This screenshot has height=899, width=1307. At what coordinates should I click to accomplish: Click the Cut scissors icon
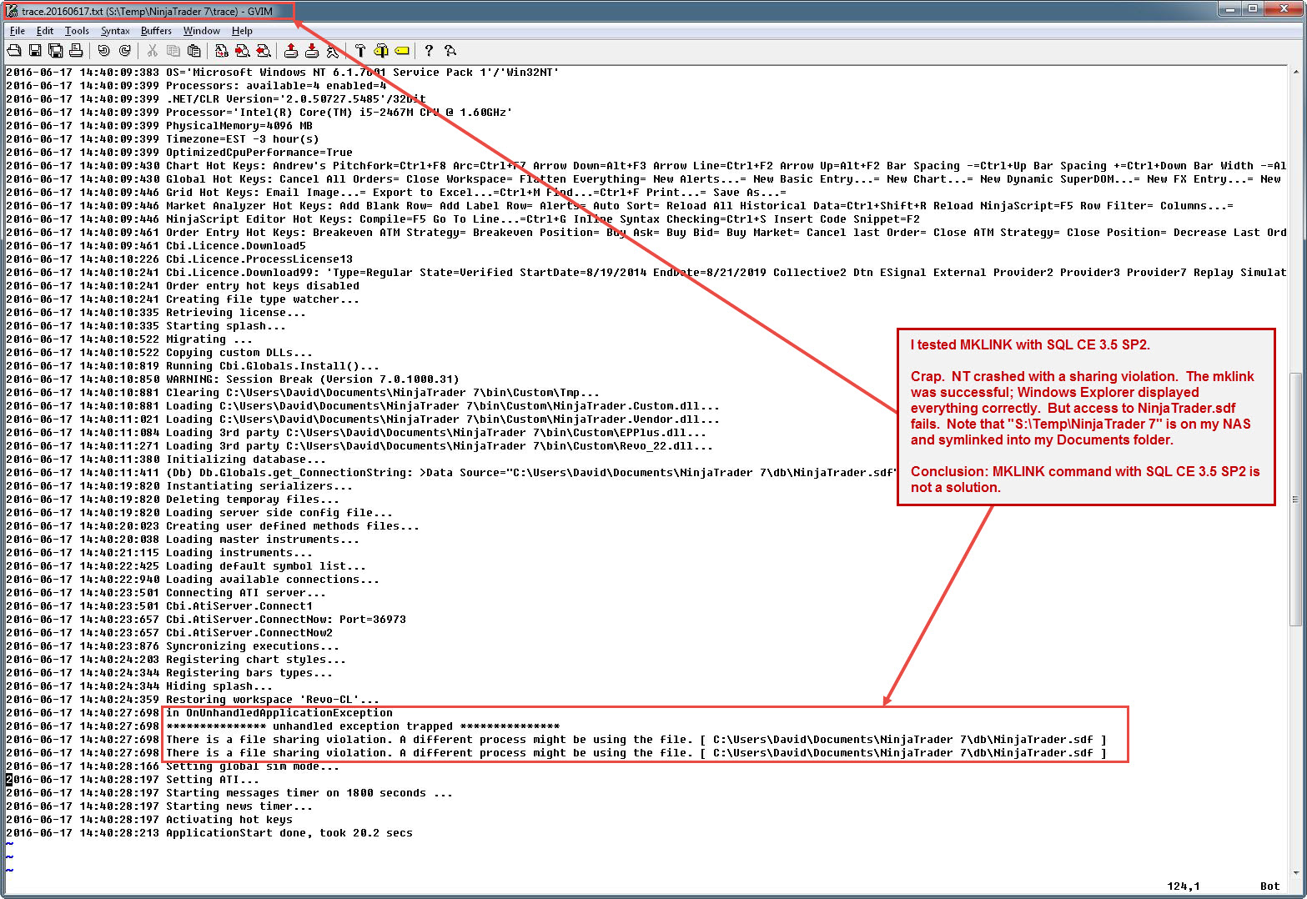(x=152, y=51)
